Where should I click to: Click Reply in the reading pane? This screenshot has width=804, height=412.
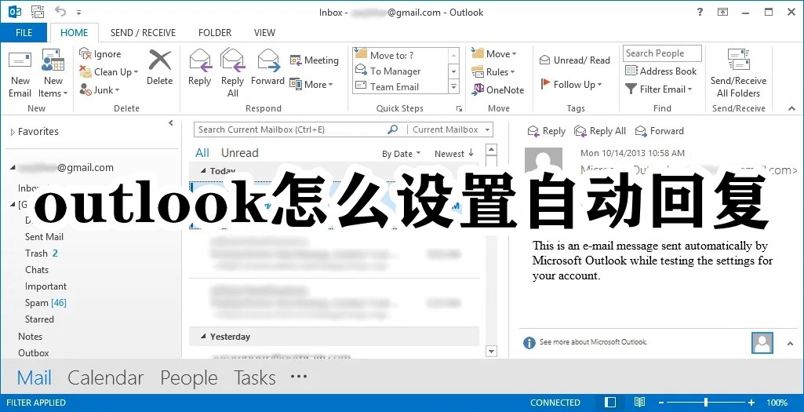(547, 131)
